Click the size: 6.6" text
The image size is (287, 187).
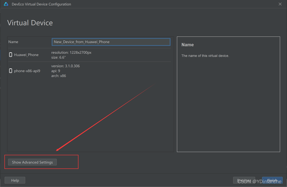(x=58, y=57)
